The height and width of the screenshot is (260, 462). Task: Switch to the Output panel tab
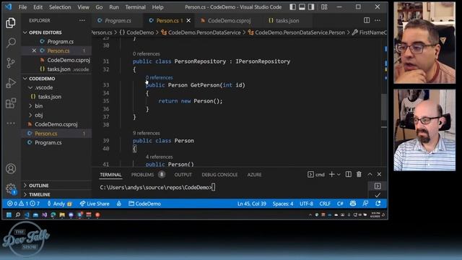183,175
